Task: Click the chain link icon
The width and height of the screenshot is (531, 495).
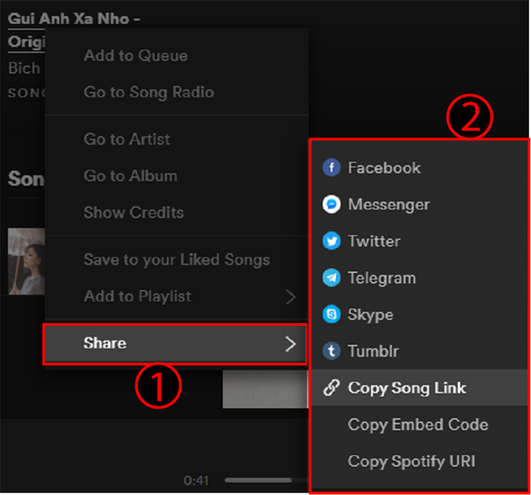Action: click(x=331, y=388)
